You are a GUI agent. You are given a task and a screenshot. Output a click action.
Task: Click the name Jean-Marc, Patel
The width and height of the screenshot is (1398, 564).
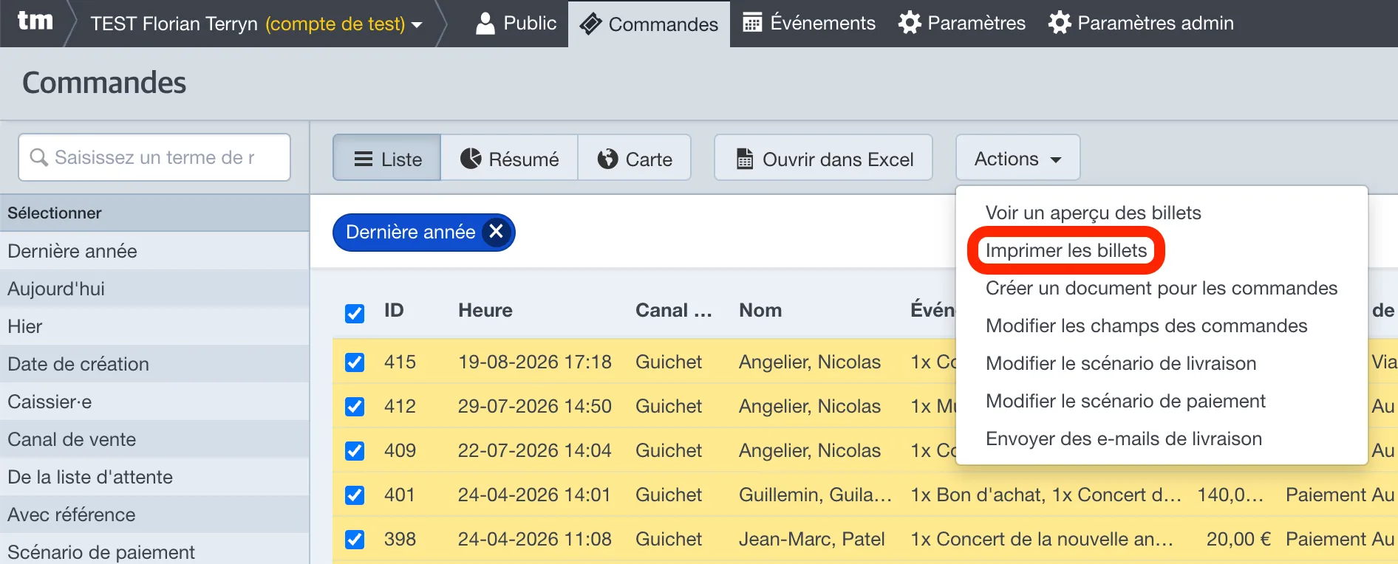[x=811, y=539]
